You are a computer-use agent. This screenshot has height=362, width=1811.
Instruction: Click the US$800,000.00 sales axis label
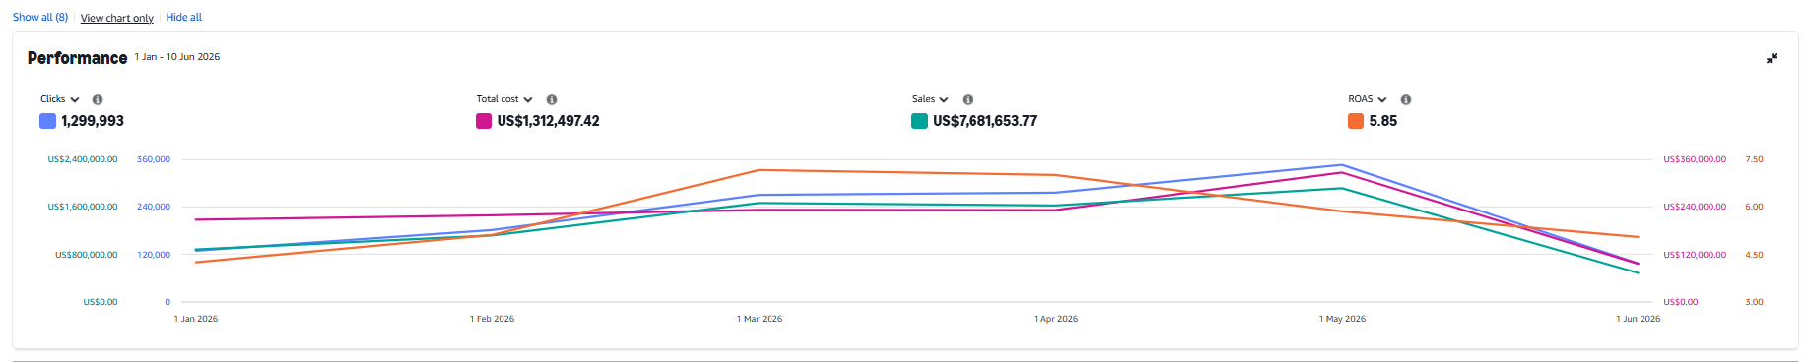pyautogui.click(x=86, y=255)
